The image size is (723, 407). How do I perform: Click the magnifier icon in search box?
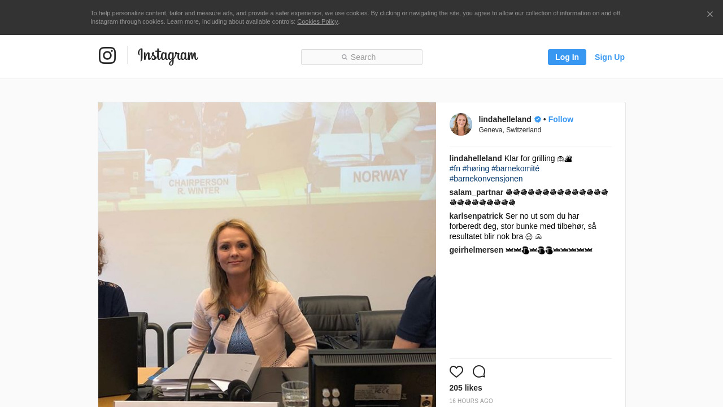[x=345, y=57]
